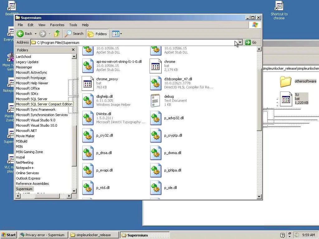Viewport: 319px width, 239px height.
Task: Open the Tools menu
Action: click(x=73, y=25)
